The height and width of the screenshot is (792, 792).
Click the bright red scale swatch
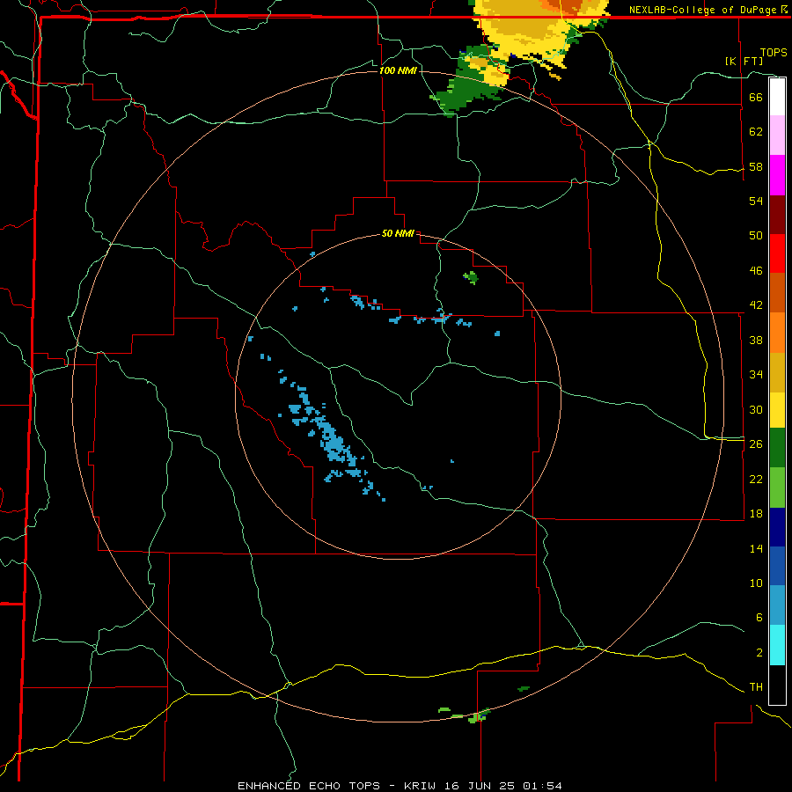point(777,253)
